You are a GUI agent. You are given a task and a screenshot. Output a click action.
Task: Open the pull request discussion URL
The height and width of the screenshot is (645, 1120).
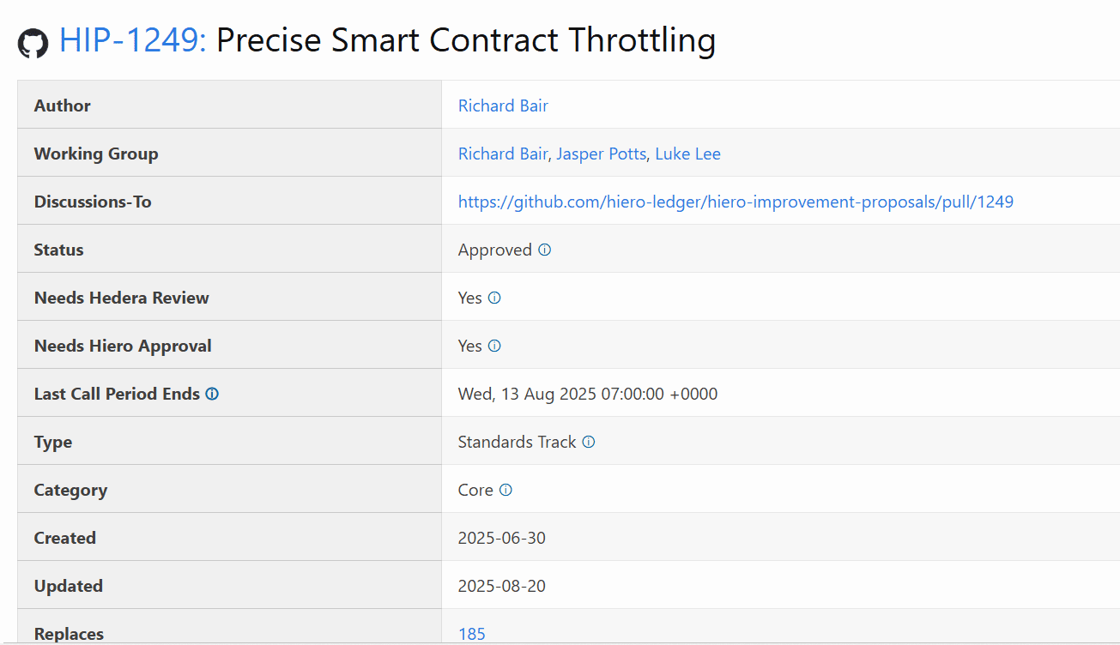point(736,201)
